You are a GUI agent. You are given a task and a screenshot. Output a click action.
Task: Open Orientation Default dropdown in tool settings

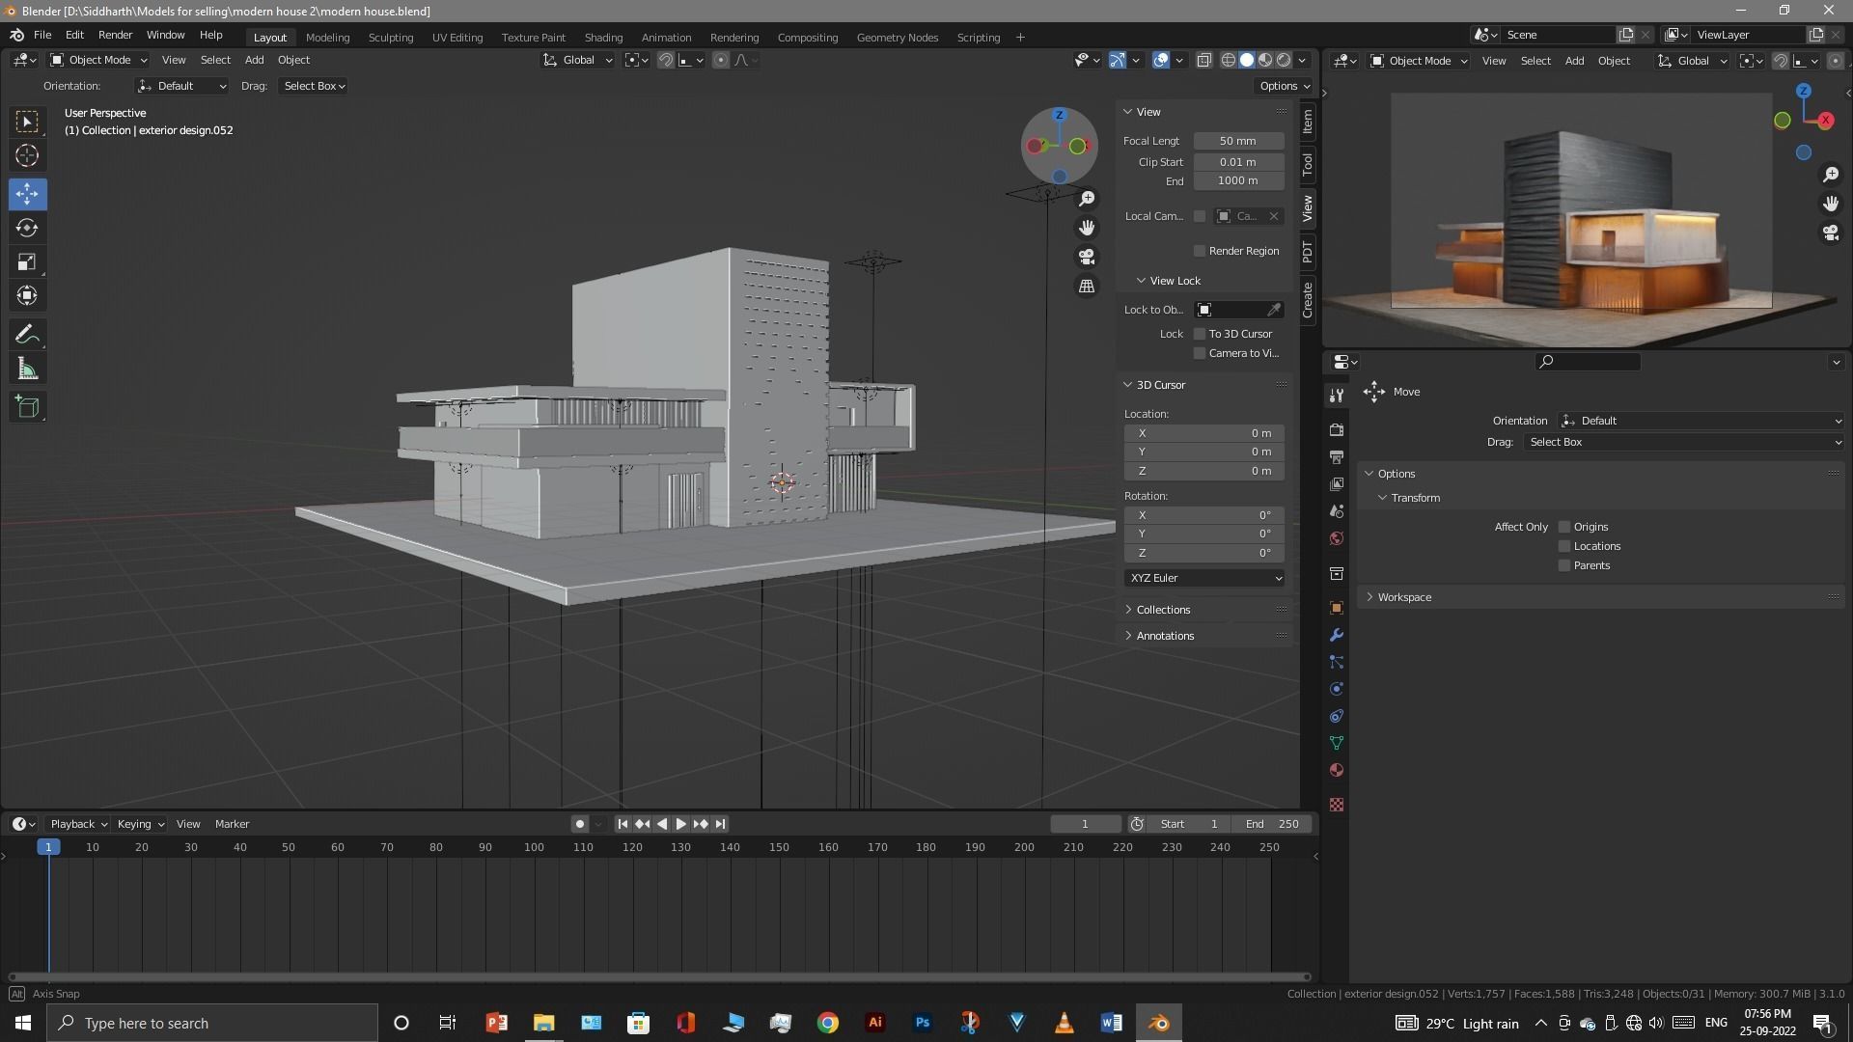tap(181, 86)
